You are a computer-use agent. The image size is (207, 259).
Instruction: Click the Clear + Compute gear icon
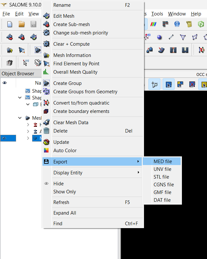(46, 44)
